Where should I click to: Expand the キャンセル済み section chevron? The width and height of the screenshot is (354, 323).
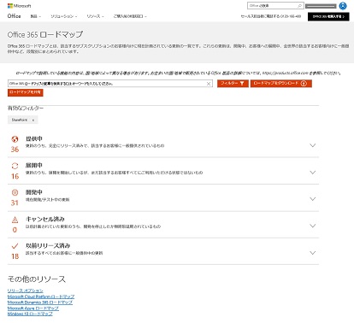313,226
